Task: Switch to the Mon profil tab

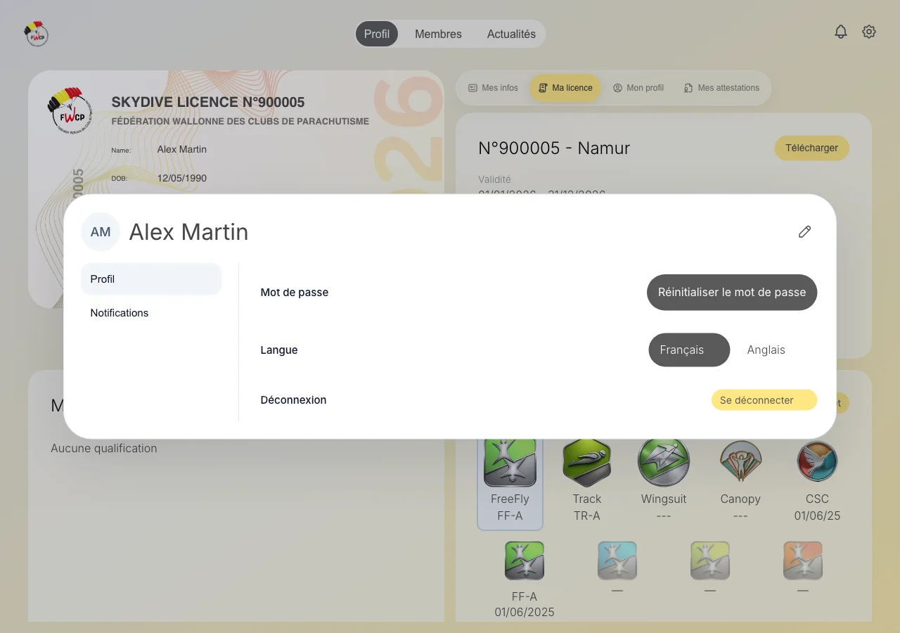Action: [x=638, y=88]
